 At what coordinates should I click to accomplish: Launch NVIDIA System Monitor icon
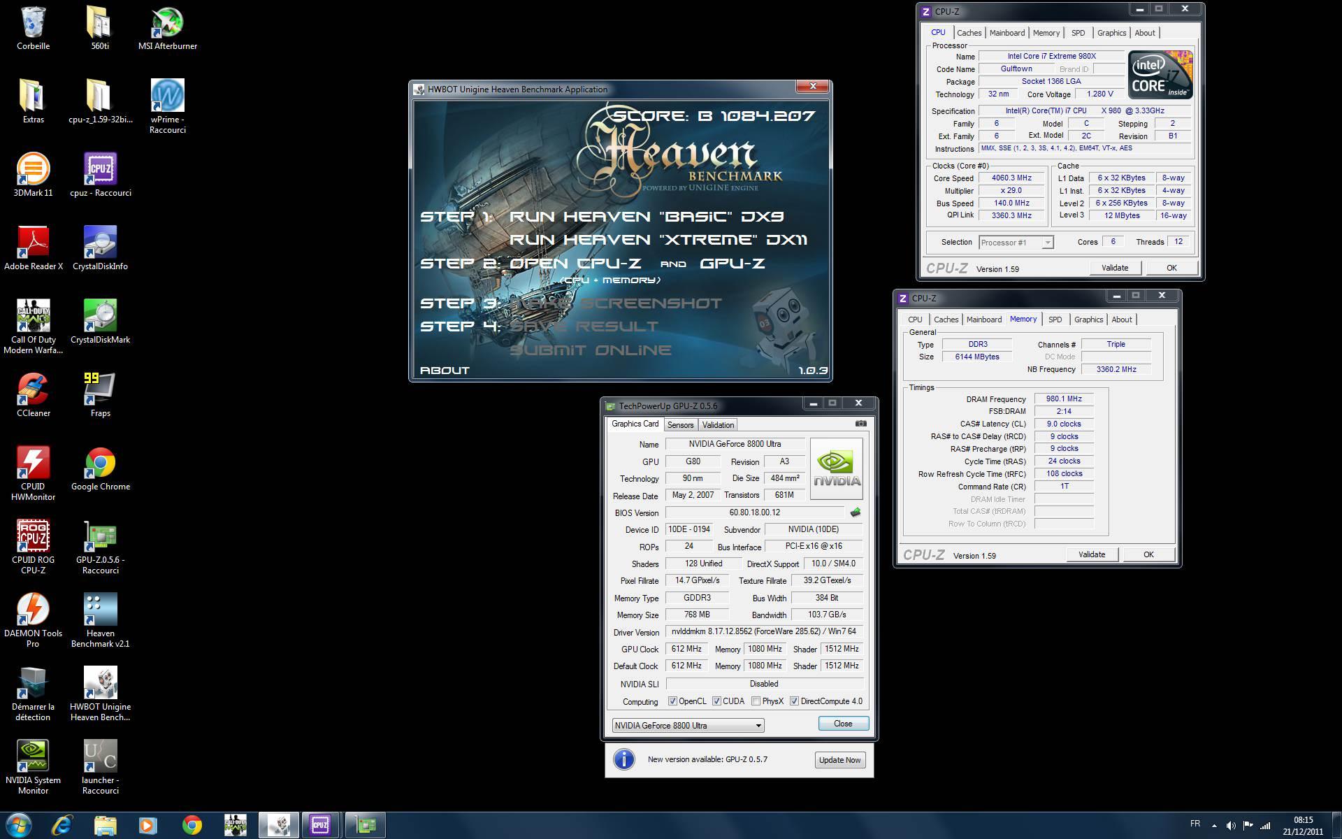[x=33, y=767]
